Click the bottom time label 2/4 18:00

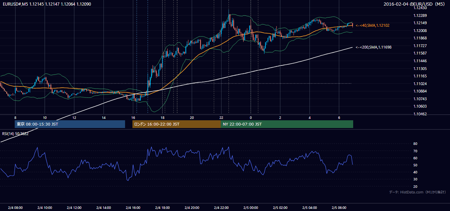163,208
